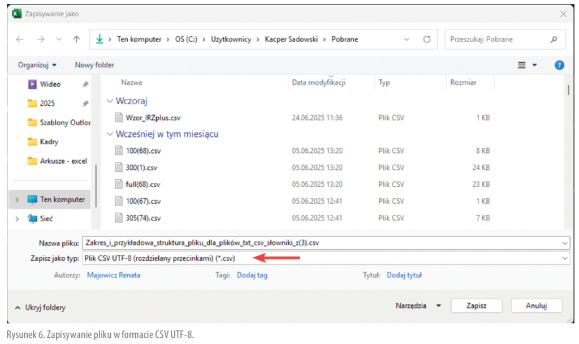Viewport: 579px width, 344px height.
Task: Open the Narzędzia tools dropdown
Action: pyautogui.click(x=418, y=306)
